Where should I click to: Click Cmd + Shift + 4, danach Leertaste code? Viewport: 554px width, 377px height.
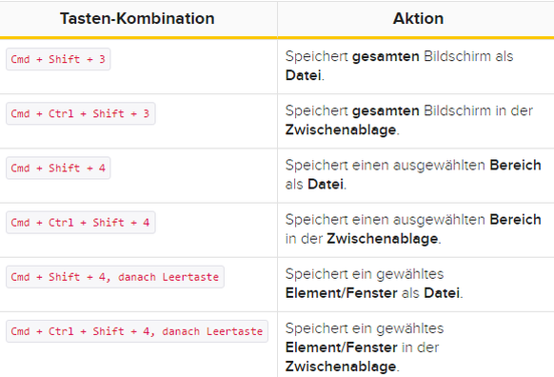pyautogui.click(x=115, y=277)
